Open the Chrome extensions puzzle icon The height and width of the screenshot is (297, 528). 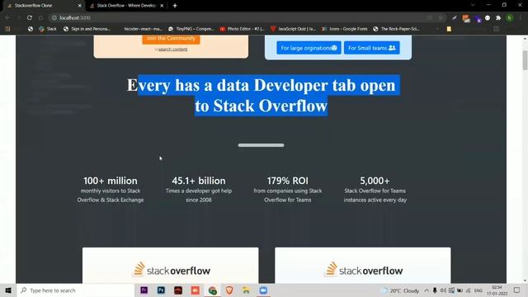pos(498,18)
